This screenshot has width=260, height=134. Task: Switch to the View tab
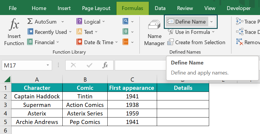coord(210,8)
